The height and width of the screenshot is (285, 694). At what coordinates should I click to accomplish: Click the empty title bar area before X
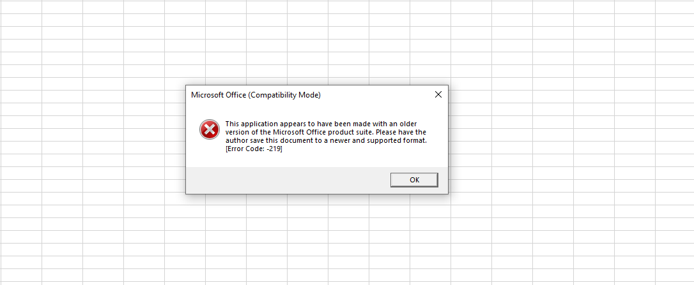click(x=377, y=96)
